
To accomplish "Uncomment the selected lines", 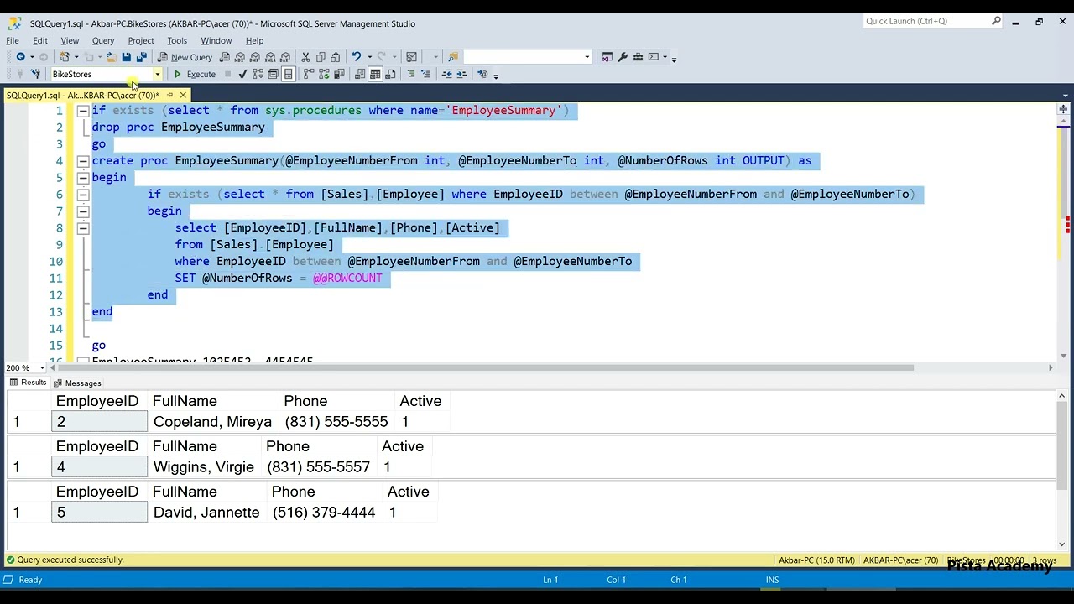I will (x=425, y=74).
